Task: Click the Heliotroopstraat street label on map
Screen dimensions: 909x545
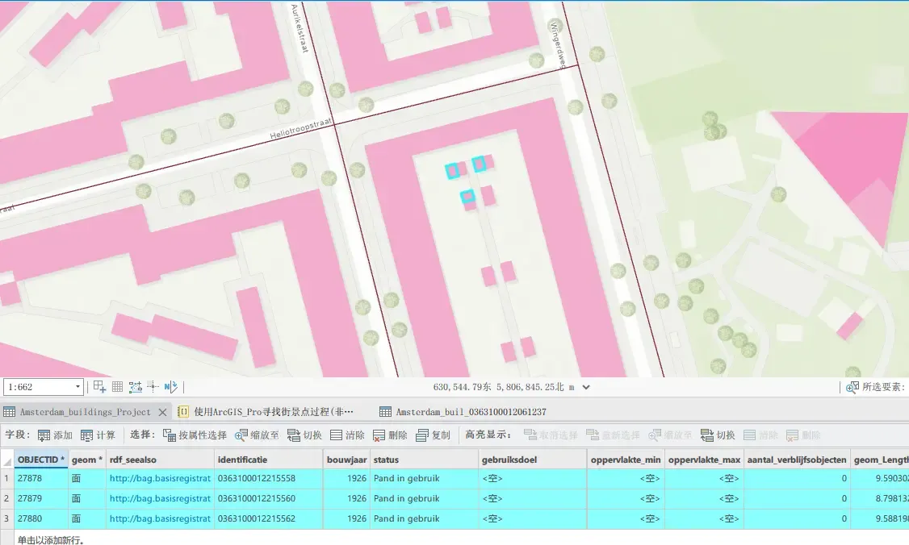Action: tap(301, 128)
